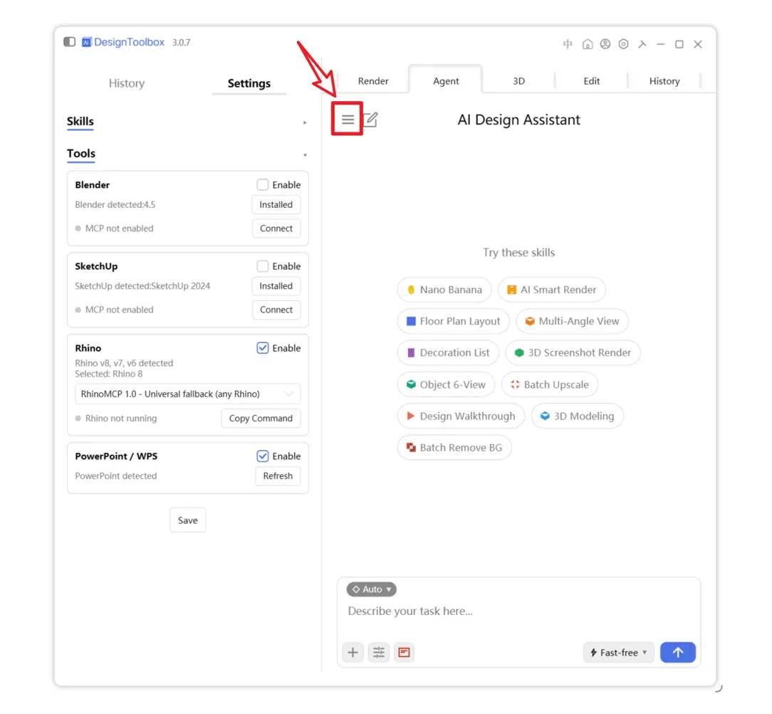The height and width of the screenshot is (714, 772).
Task: Choose the Design Walkthrough skill
Action: 461,416
